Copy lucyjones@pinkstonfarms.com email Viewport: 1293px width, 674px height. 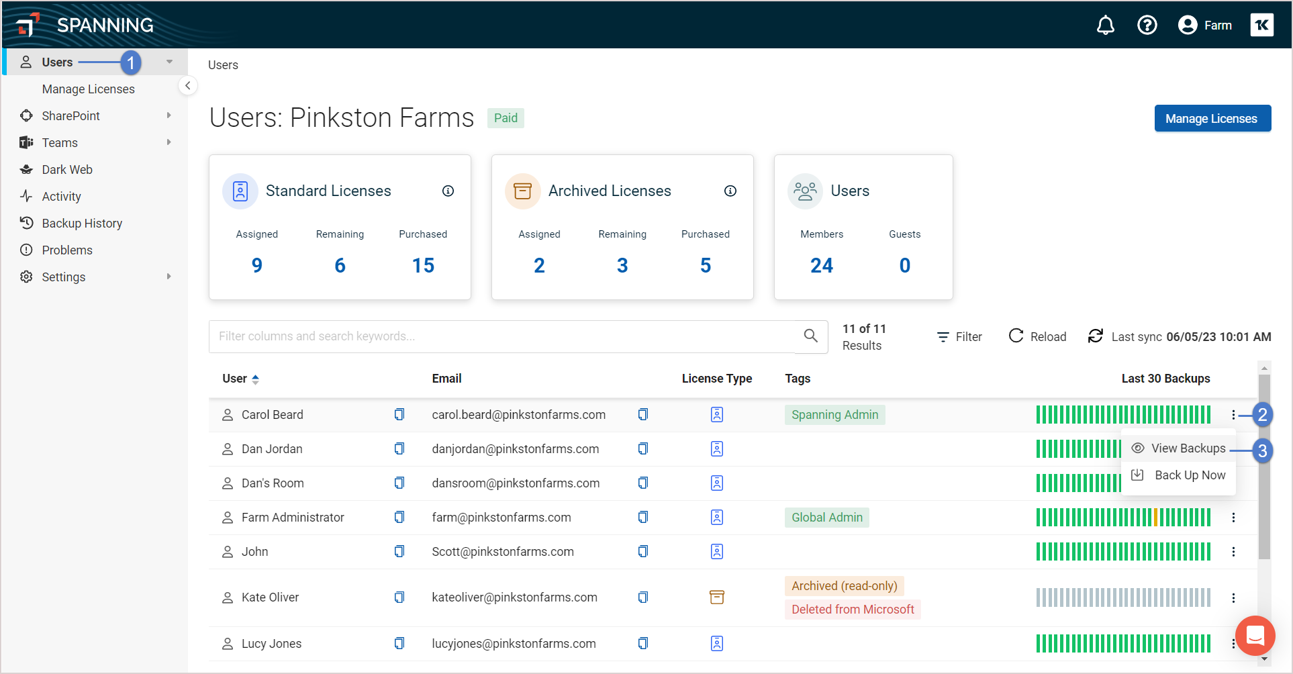pyautogui.click(x=643, y=643)
